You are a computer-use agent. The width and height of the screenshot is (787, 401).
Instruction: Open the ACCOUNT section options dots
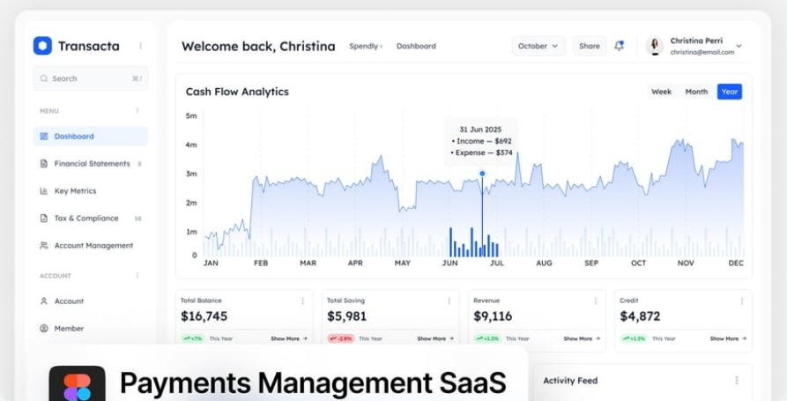coord(137,276)
